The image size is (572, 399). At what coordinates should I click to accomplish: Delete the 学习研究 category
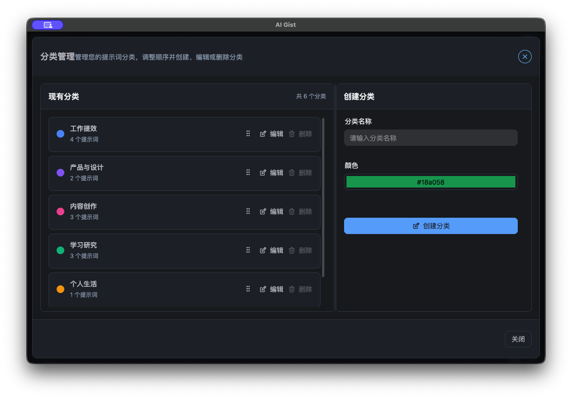pos(300,250)
